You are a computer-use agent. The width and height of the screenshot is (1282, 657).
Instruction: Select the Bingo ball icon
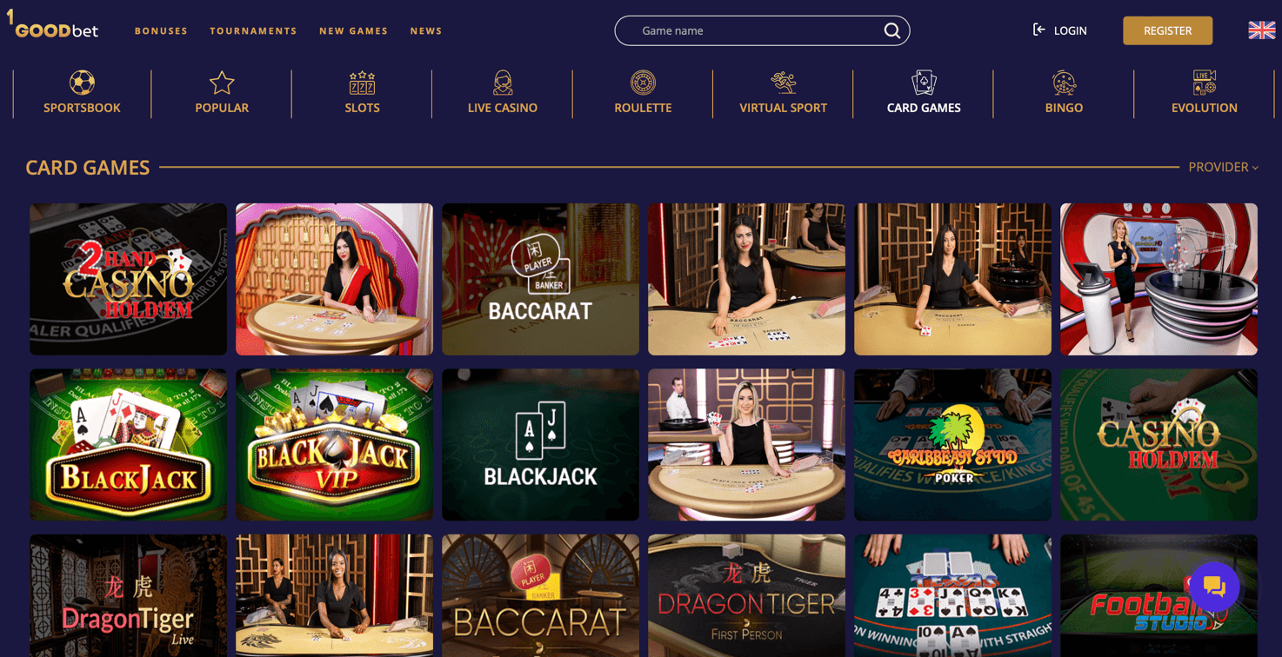1064,83
